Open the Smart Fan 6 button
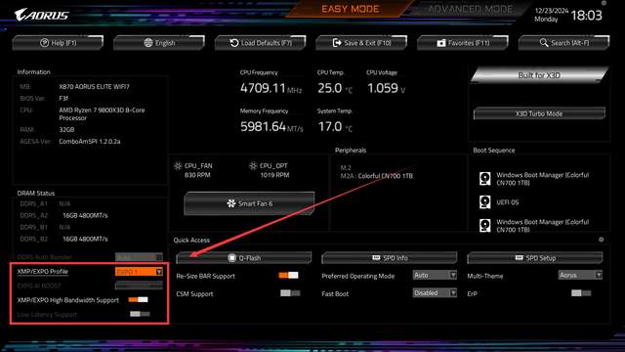 [249, 203]
